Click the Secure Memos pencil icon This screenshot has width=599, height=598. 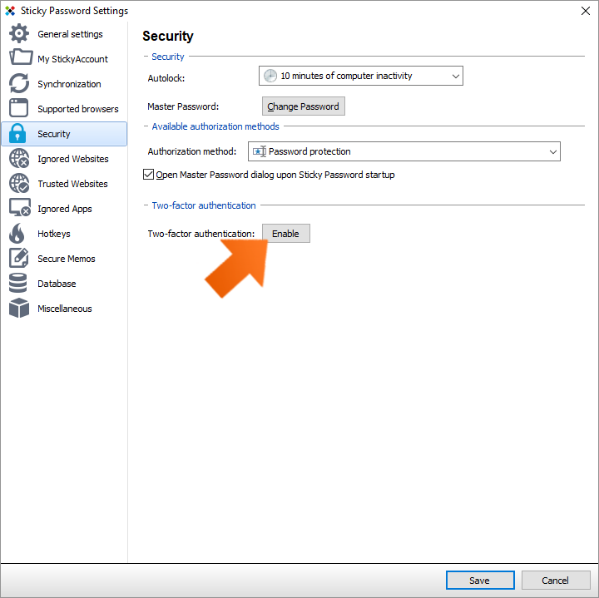click(x=18, y=258)
